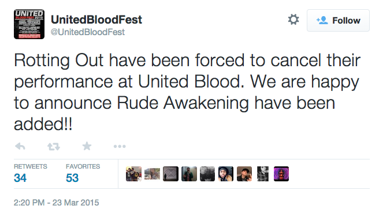Image resolution: width=379 pixels, height=213 pixels.
Task: Open the three-dots more options menu
Action: tap(120, 146)
